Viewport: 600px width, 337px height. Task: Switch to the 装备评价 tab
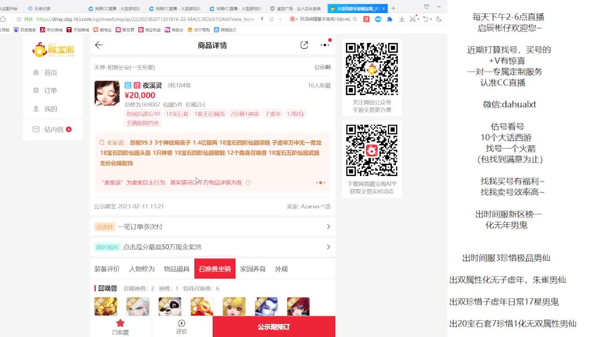click(107, 269)
